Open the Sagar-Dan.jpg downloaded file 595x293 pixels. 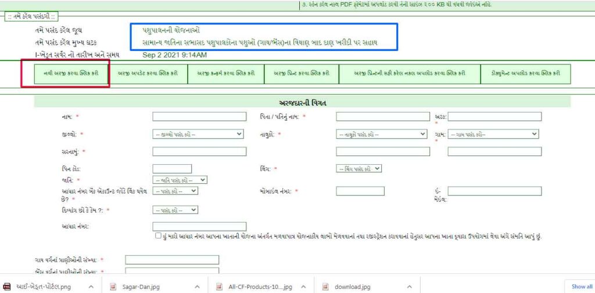tap(141, 287)
